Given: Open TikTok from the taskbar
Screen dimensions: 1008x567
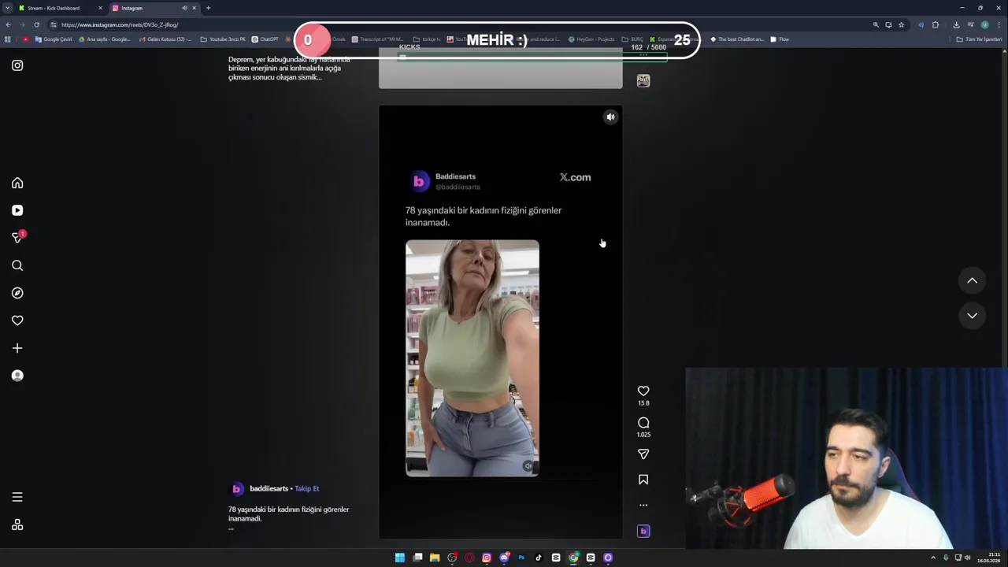Looking at the screenshot, I should tap(539, 558).
